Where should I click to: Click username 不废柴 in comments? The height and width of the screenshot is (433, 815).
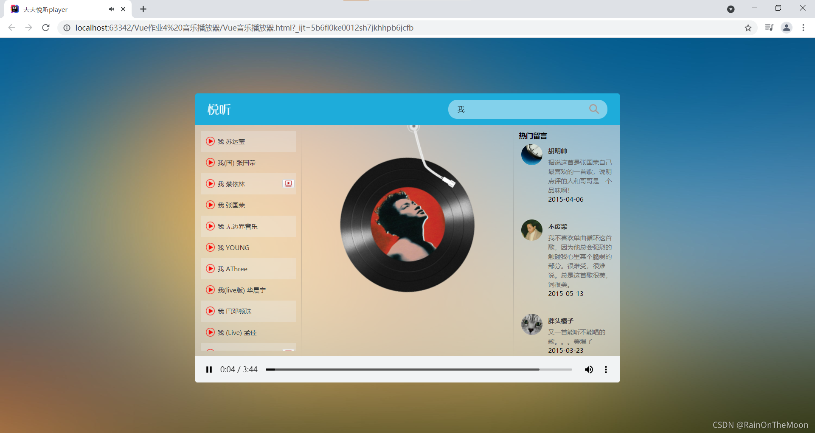click(x=557, y=226)
